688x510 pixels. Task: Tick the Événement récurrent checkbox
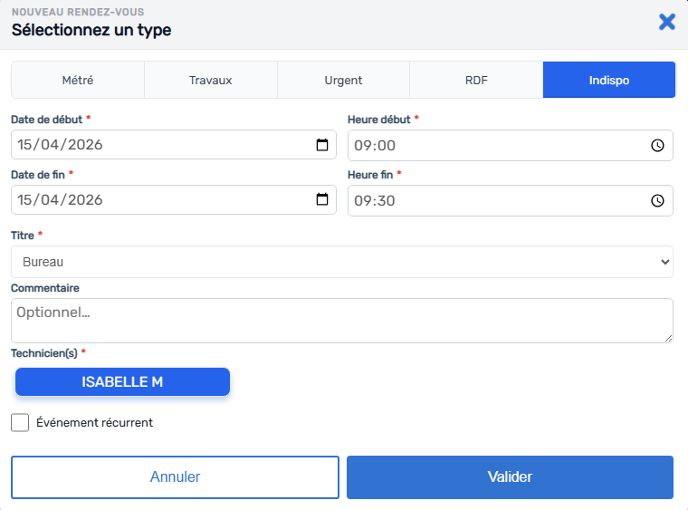click(x=20, y=422)
